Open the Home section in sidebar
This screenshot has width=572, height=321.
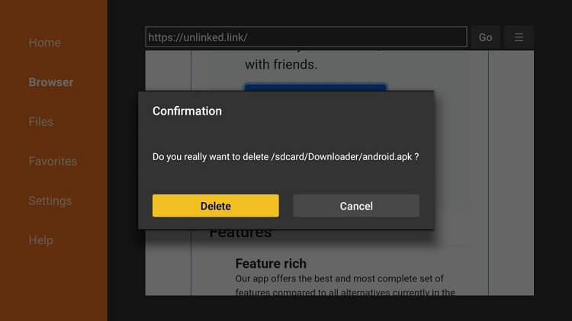tap(44, 43)
